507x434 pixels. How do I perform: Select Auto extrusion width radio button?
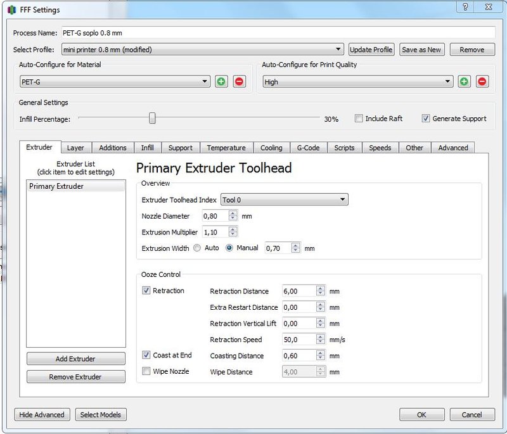tap(197, 248)
